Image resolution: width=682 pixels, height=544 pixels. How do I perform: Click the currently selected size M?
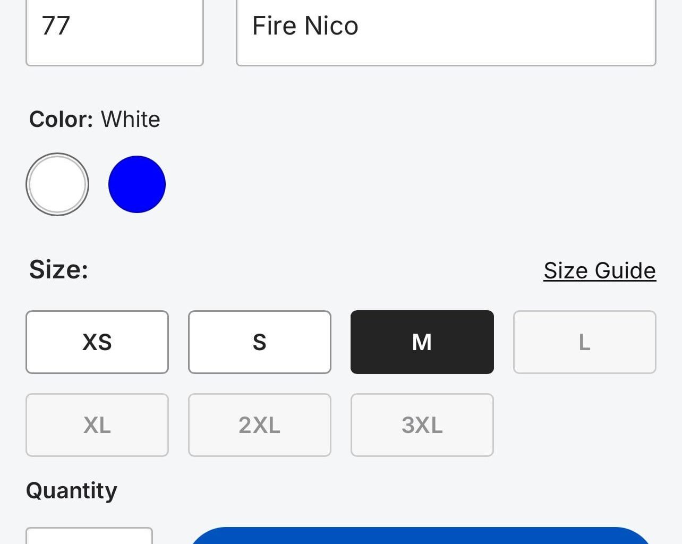point(422,342)
